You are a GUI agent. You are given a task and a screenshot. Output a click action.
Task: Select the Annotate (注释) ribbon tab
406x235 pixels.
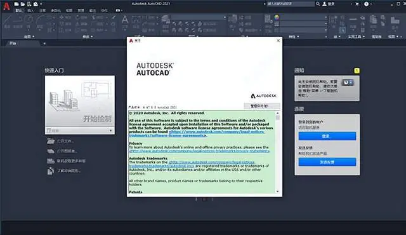coord(43,11)
